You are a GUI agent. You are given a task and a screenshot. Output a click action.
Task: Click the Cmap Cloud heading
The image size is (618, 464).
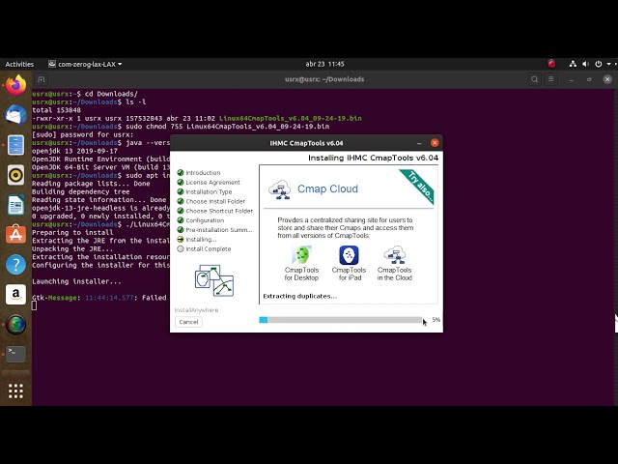(x=327, y=189)
